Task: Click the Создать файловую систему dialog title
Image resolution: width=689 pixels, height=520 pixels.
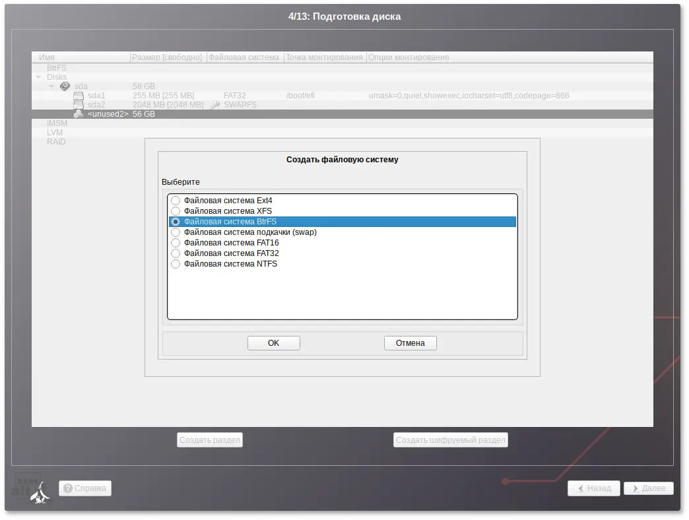Action: tap(343, 160)
